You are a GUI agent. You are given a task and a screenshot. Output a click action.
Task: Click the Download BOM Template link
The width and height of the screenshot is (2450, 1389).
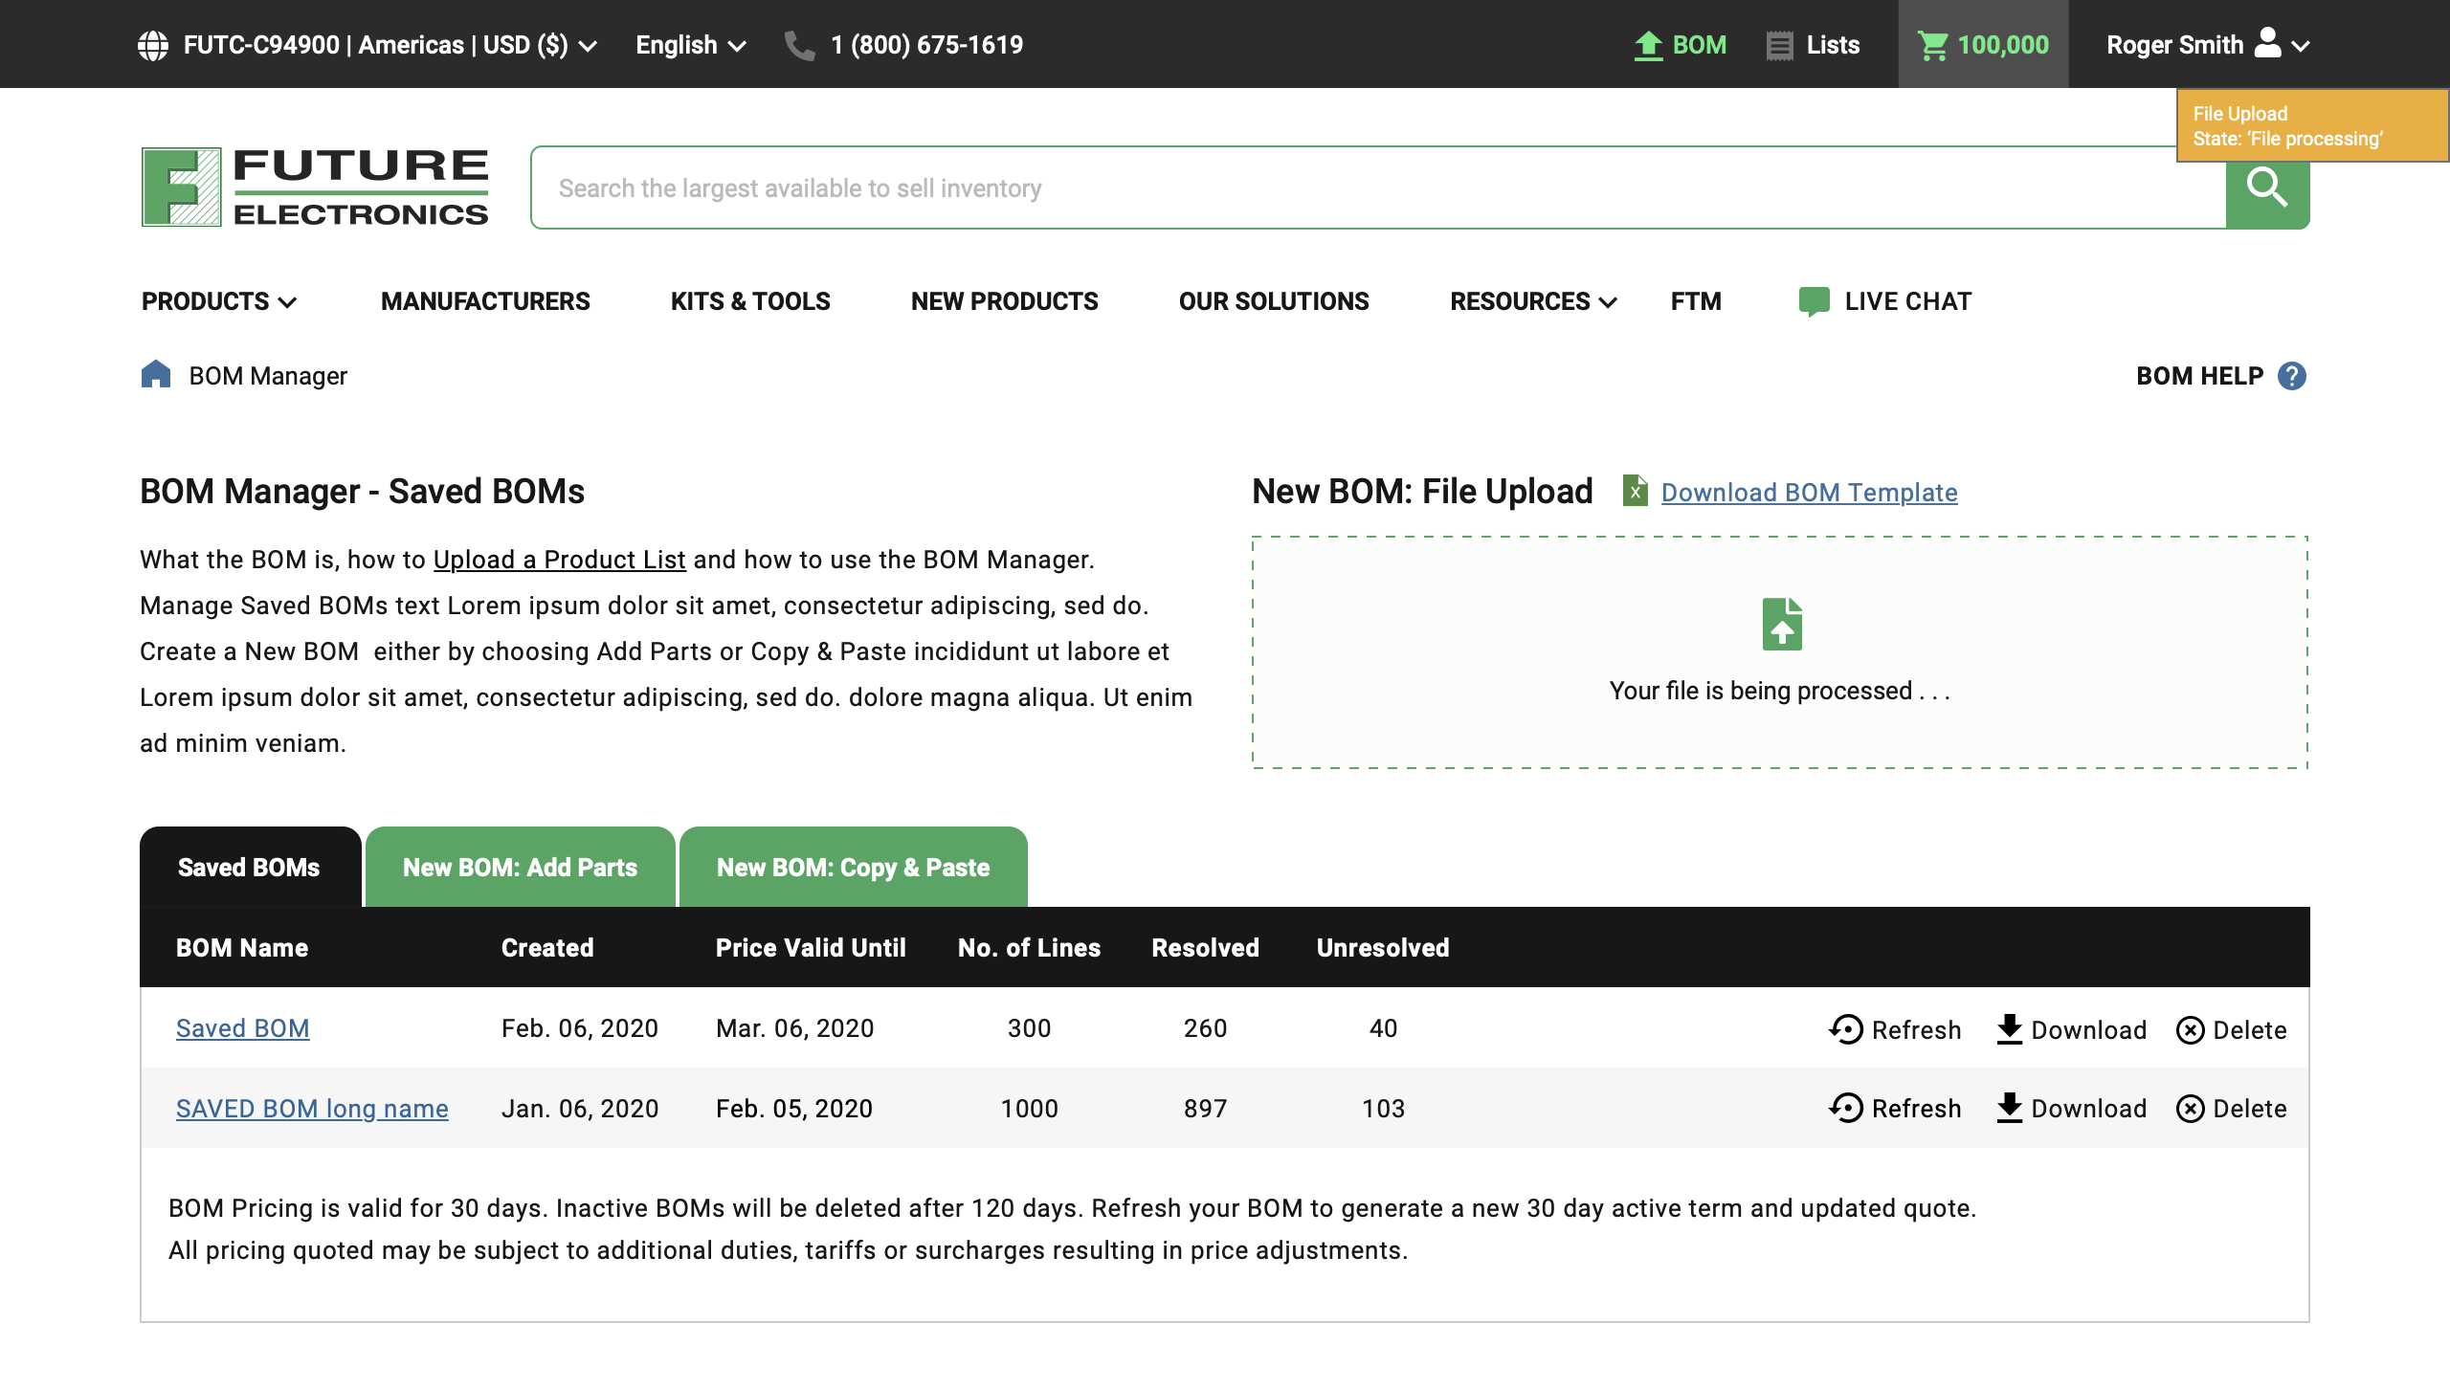[x=1808, y=493]
